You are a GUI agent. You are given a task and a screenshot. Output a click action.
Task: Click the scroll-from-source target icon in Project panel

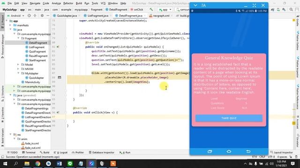[29, 15]
